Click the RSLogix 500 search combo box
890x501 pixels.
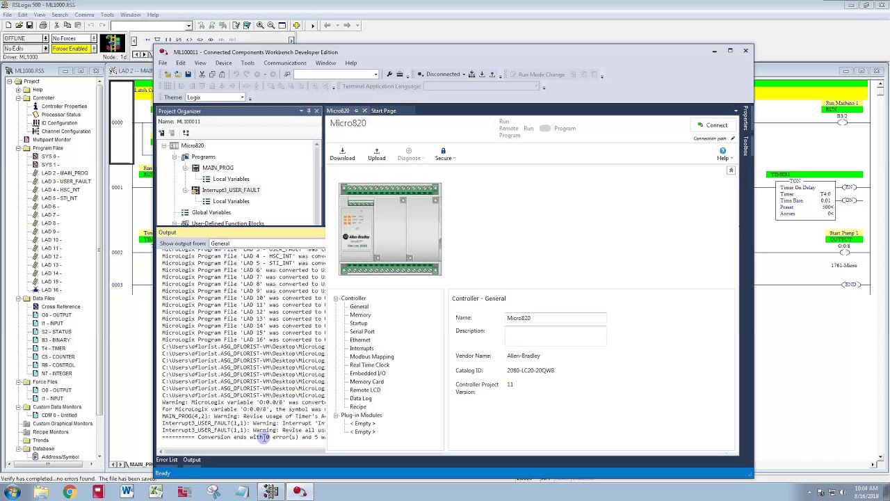[151, 26]
